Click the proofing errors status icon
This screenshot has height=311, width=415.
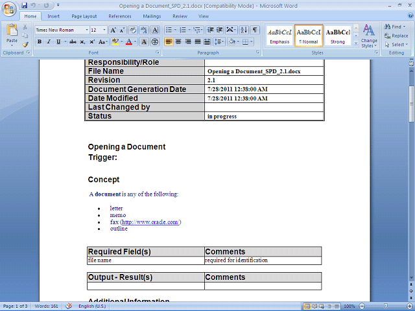(69, 306)
